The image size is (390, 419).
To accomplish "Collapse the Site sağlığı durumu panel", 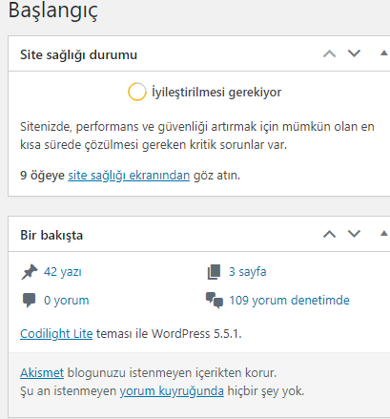I will 384,53.
